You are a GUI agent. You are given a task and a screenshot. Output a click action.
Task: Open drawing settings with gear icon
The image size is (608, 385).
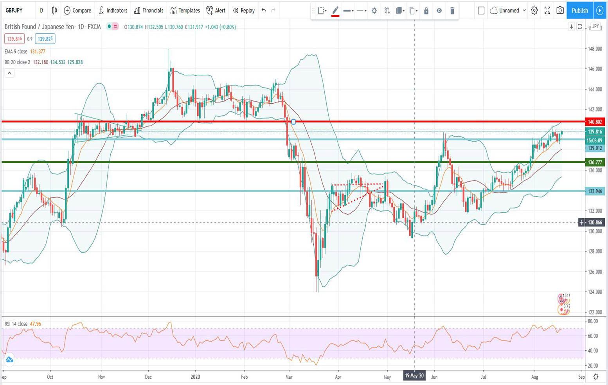pos(374,11)
